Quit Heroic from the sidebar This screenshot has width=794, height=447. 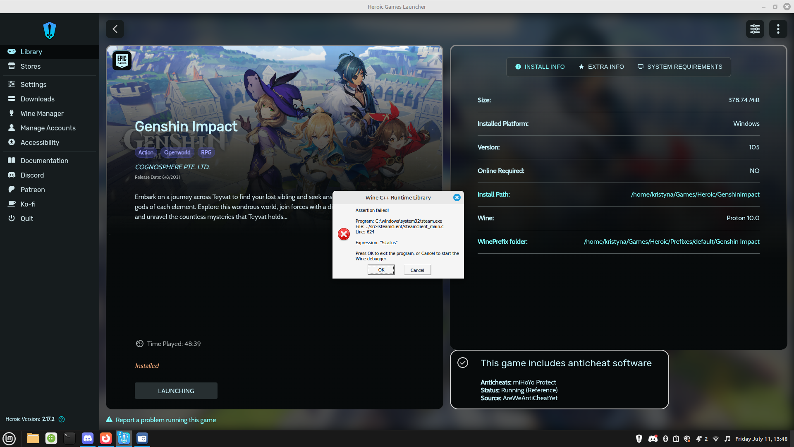click(50, 219)
